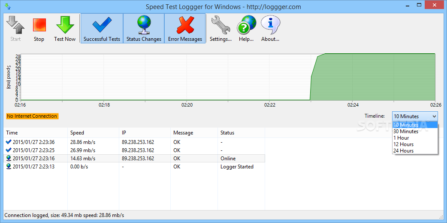Click the Stop red square icon
The height and width of the screenshot is (223, 447).
click(x=39, y=25)
